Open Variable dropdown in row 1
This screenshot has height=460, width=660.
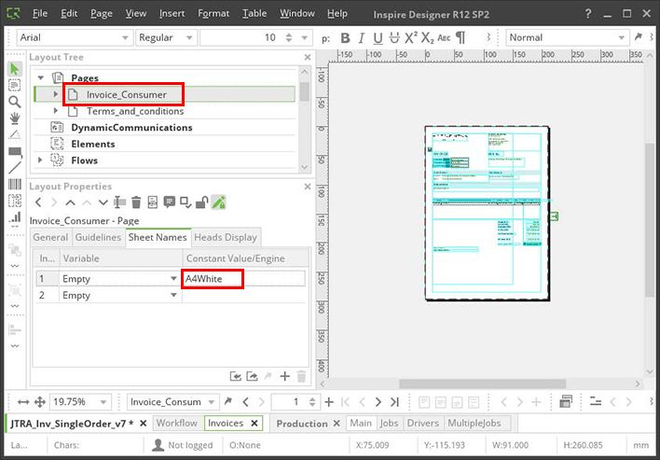(x=174, y=278)
